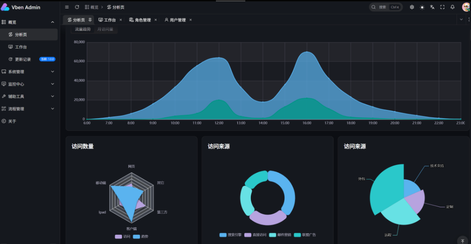Switch to the 角色管理 tab
The image size is (471, 244).
(140, 20)
